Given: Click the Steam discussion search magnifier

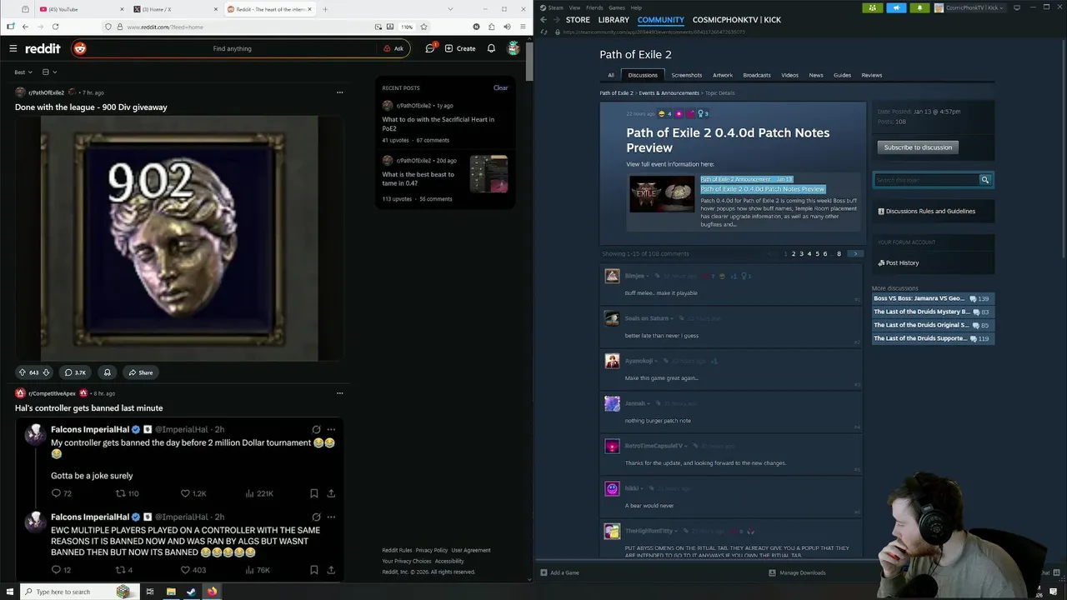Looking at the screenshot, I should coord(984,180).
